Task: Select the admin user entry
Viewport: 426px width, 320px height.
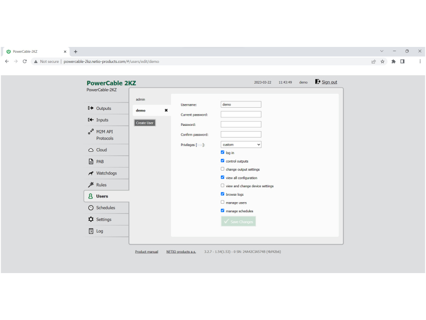Action: point(141,99)
